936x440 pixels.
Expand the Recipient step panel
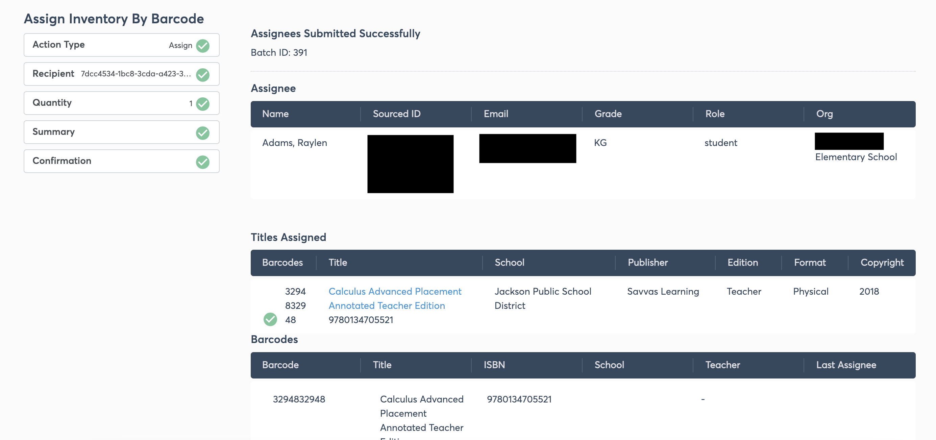121,74
